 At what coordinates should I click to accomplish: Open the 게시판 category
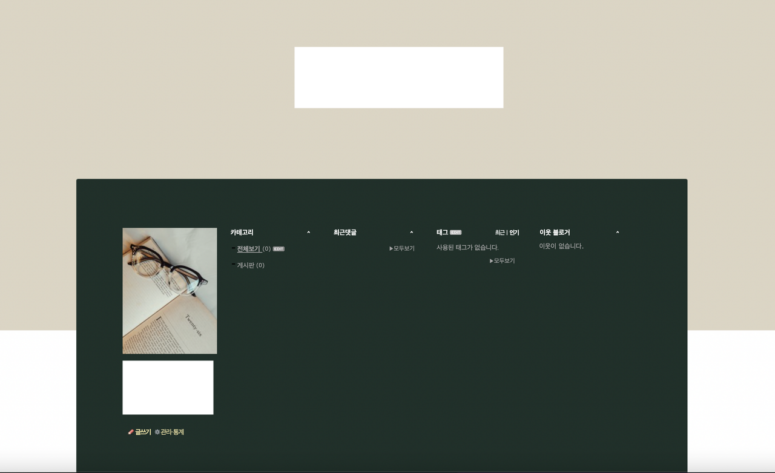[x=246, y=265]
